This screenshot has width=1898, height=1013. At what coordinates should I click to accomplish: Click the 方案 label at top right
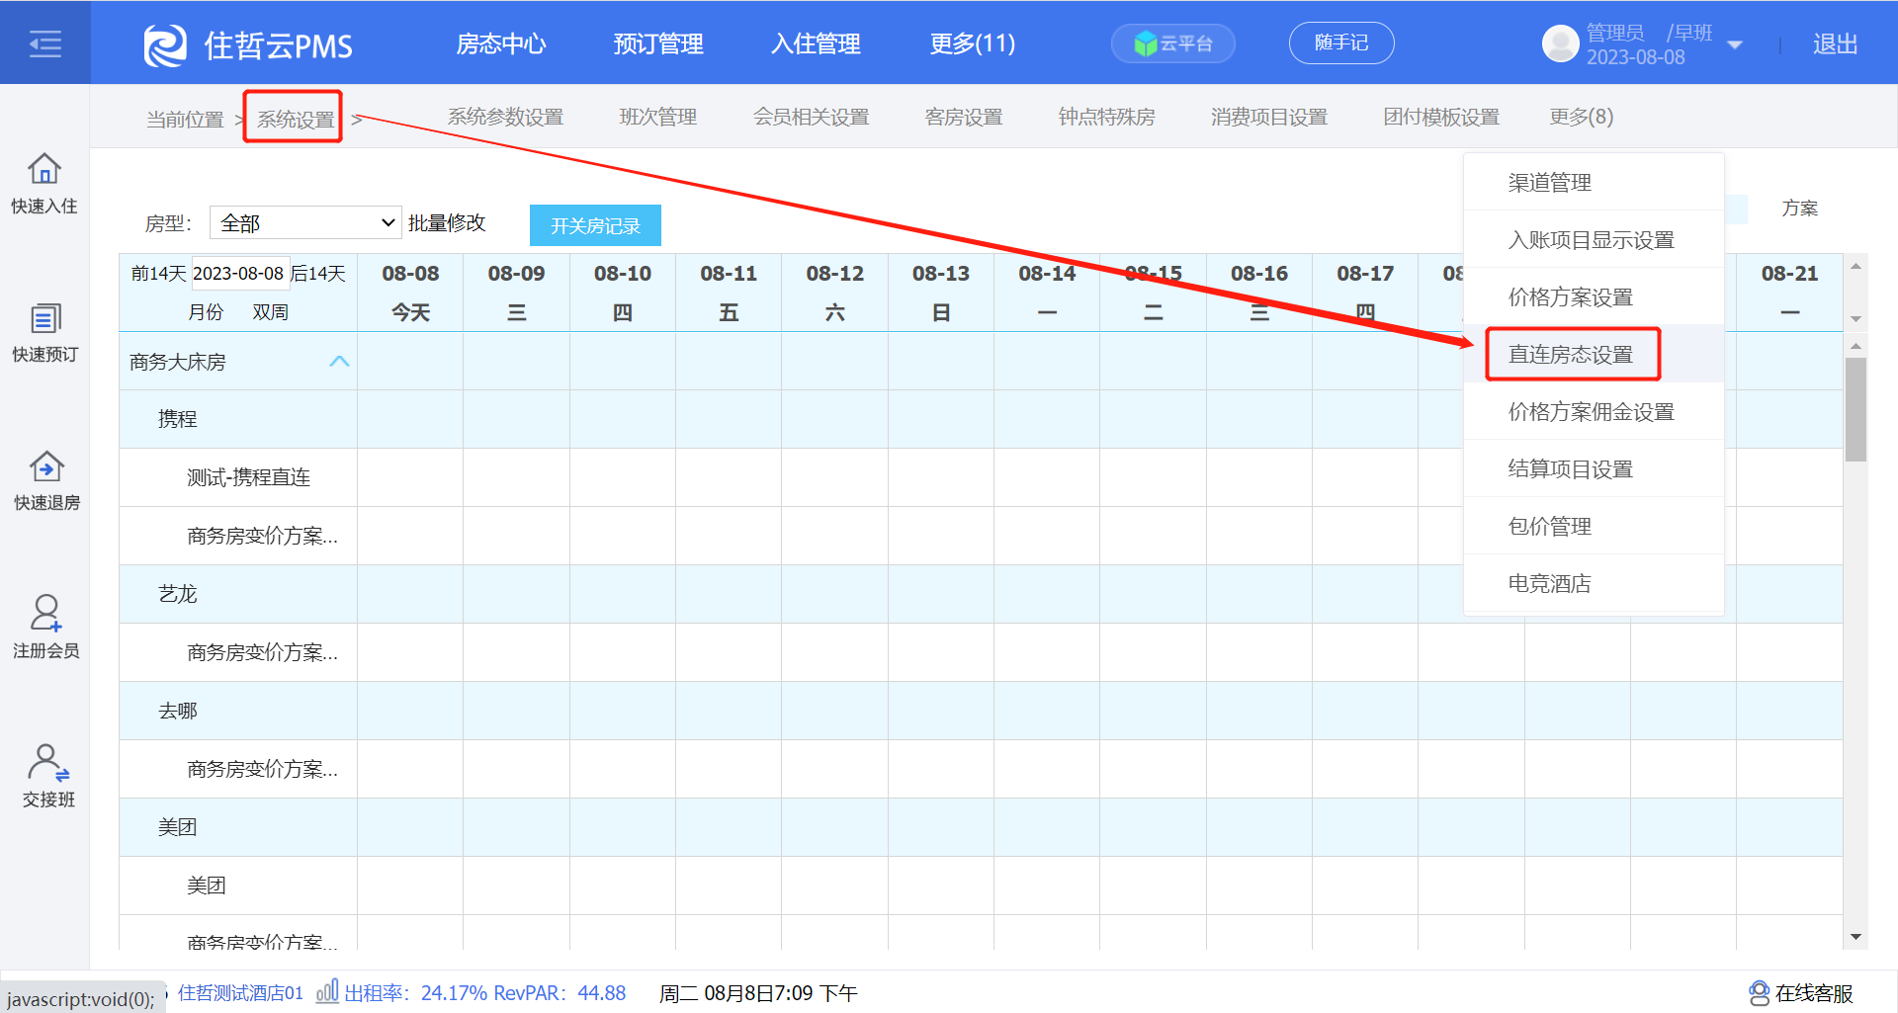[1799, 209]
